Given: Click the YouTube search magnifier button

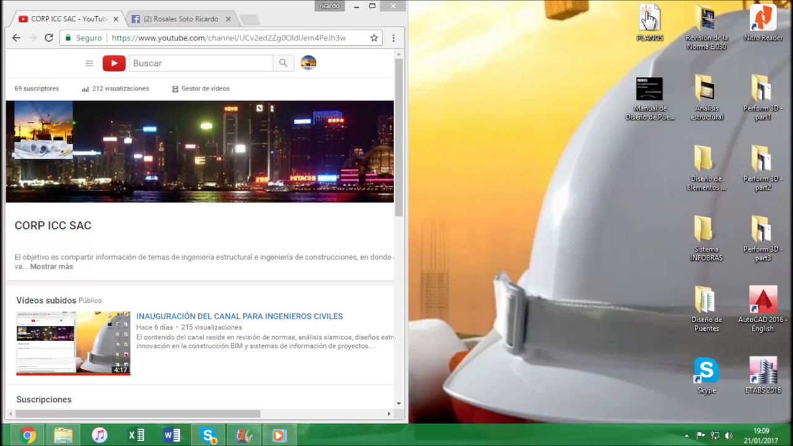Looking at the screenshot, I should point(283,63).
